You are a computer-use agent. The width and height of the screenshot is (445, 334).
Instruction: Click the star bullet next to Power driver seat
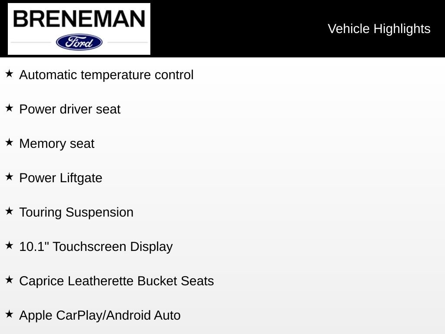point(9,108)
